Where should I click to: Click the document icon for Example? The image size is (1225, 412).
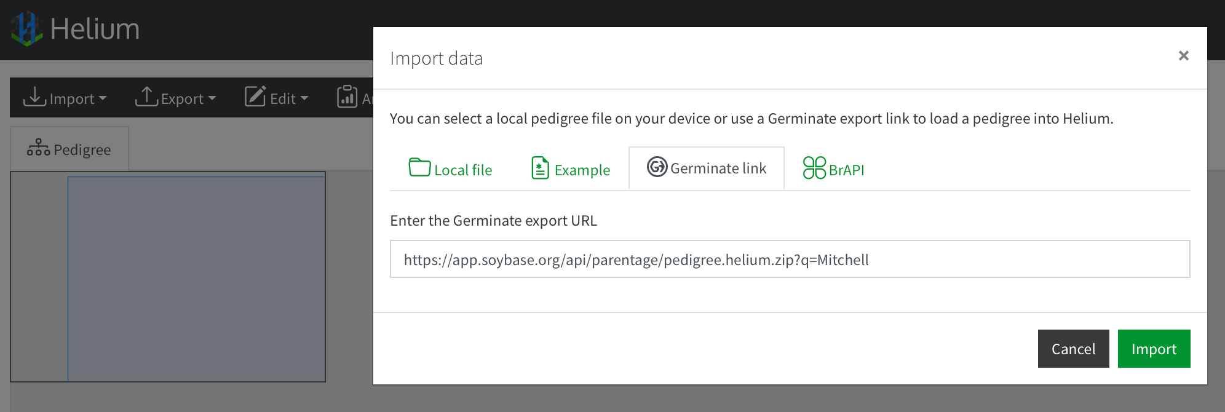[x=540, y=168]
